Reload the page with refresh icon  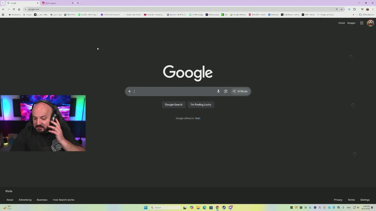(x=14, y=9)
